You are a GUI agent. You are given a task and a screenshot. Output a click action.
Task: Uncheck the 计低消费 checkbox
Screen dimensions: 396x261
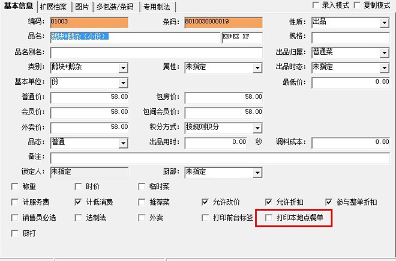(x=79, y=202)
